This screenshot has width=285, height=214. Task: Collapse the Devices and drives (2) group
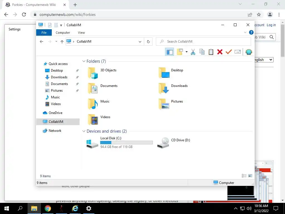84,131
